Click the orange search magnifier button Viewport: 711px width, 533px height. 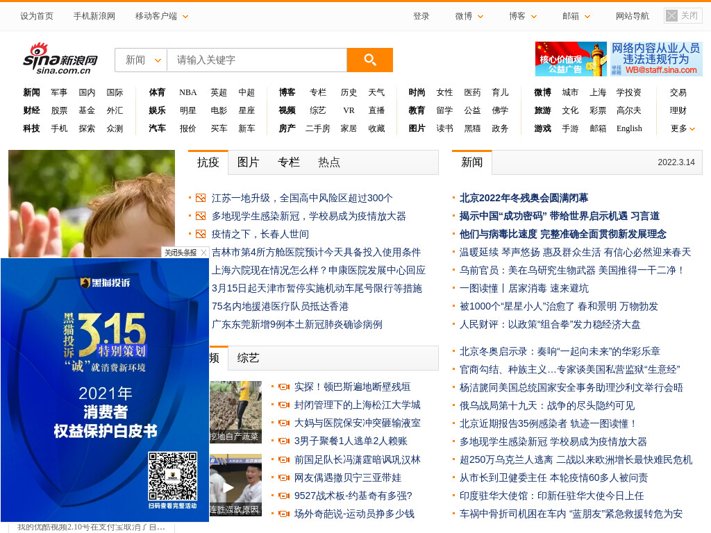[369, 60]
